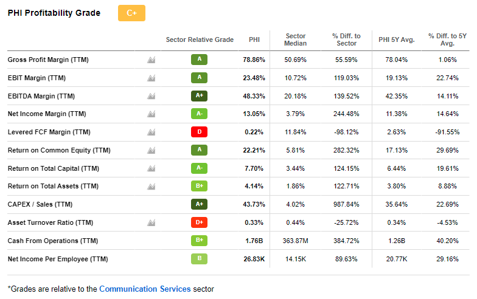Open Return on Total Assets chart icon
This screenshot has height=299, width=477.
(151, 186)
